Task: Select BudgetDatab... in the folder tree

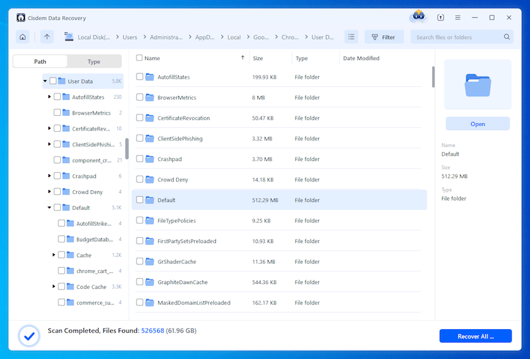Action: (94, 239)
